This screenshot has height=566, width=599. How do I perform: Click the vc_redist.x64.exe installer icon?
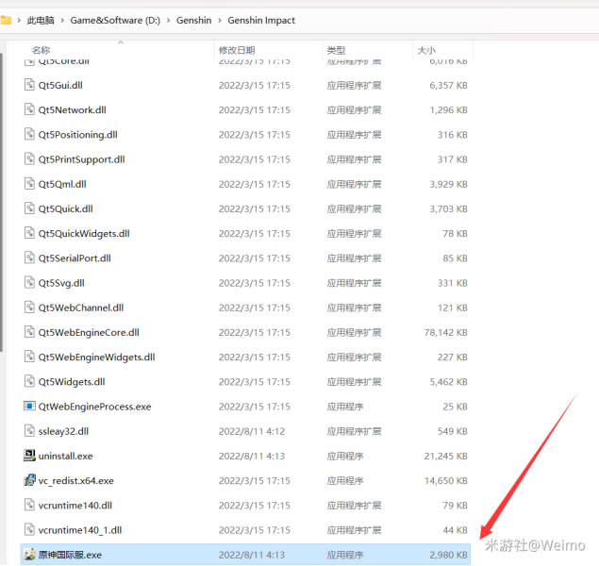pyautogui.click(x=29, y=480)
